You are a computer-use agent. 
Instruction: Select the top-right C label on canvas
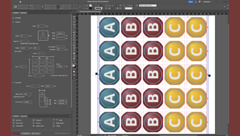click(197, 27)
